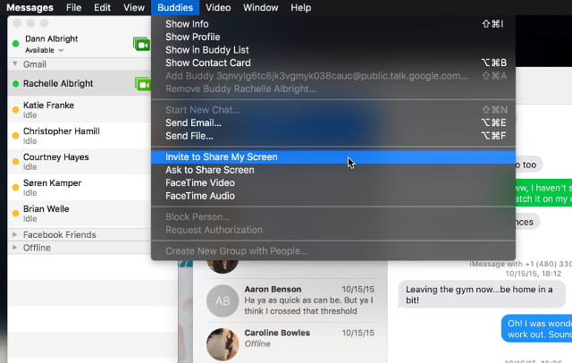
Task: Open Caroline Bowles conversation
Action: [x=290, y=343]
